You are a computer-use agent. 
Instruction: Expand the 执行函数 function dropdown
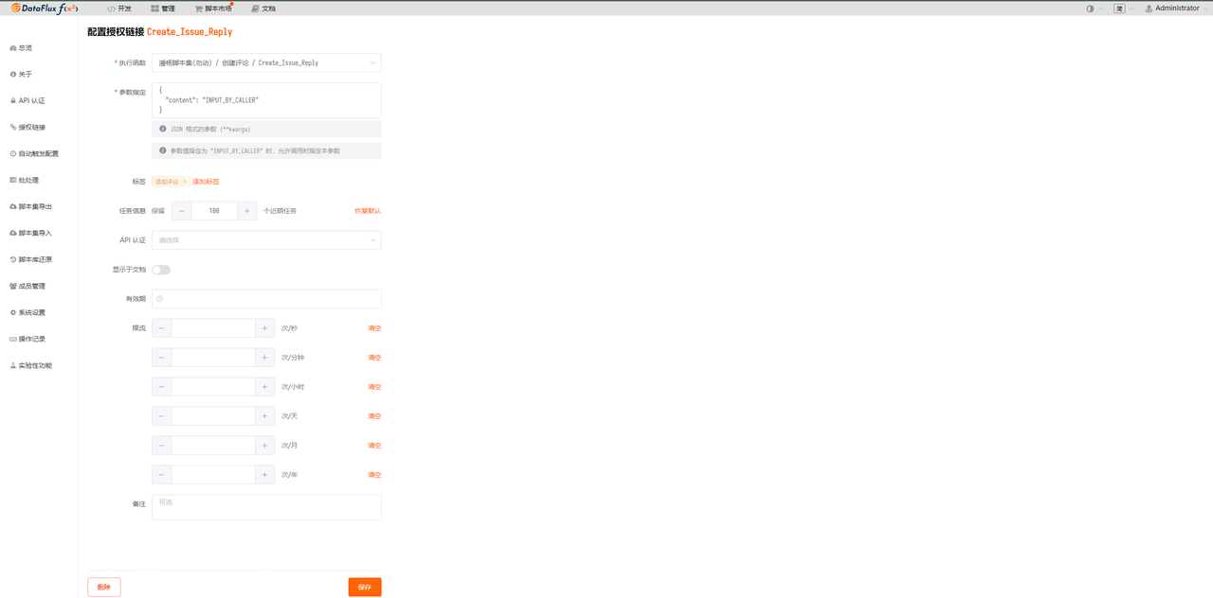tap(266, 63)
